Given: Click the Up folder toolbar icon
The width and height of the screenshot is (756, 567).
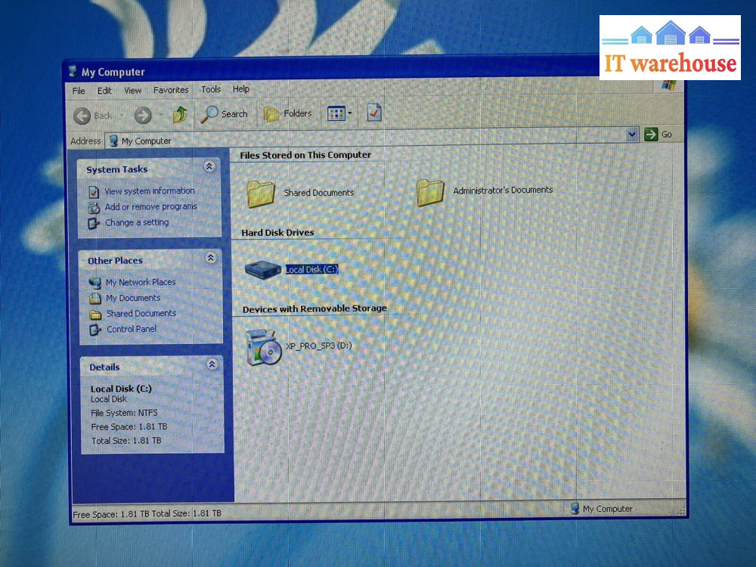Looking at the screenshot, I should tap(180, 115).
